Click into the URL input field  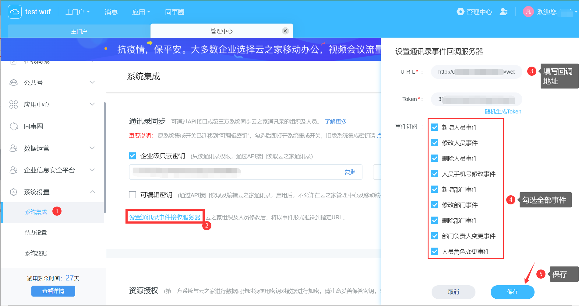[x=476, y=72]
